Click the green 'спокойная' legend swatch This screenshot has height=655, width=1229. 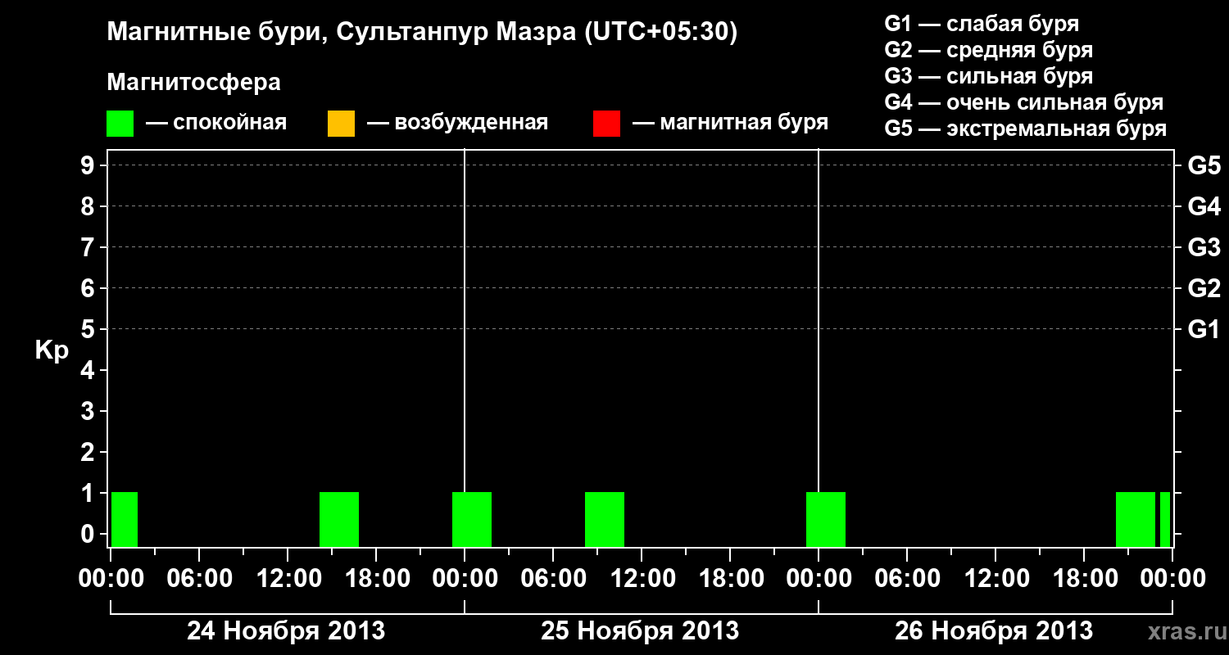tap(120, 124)
